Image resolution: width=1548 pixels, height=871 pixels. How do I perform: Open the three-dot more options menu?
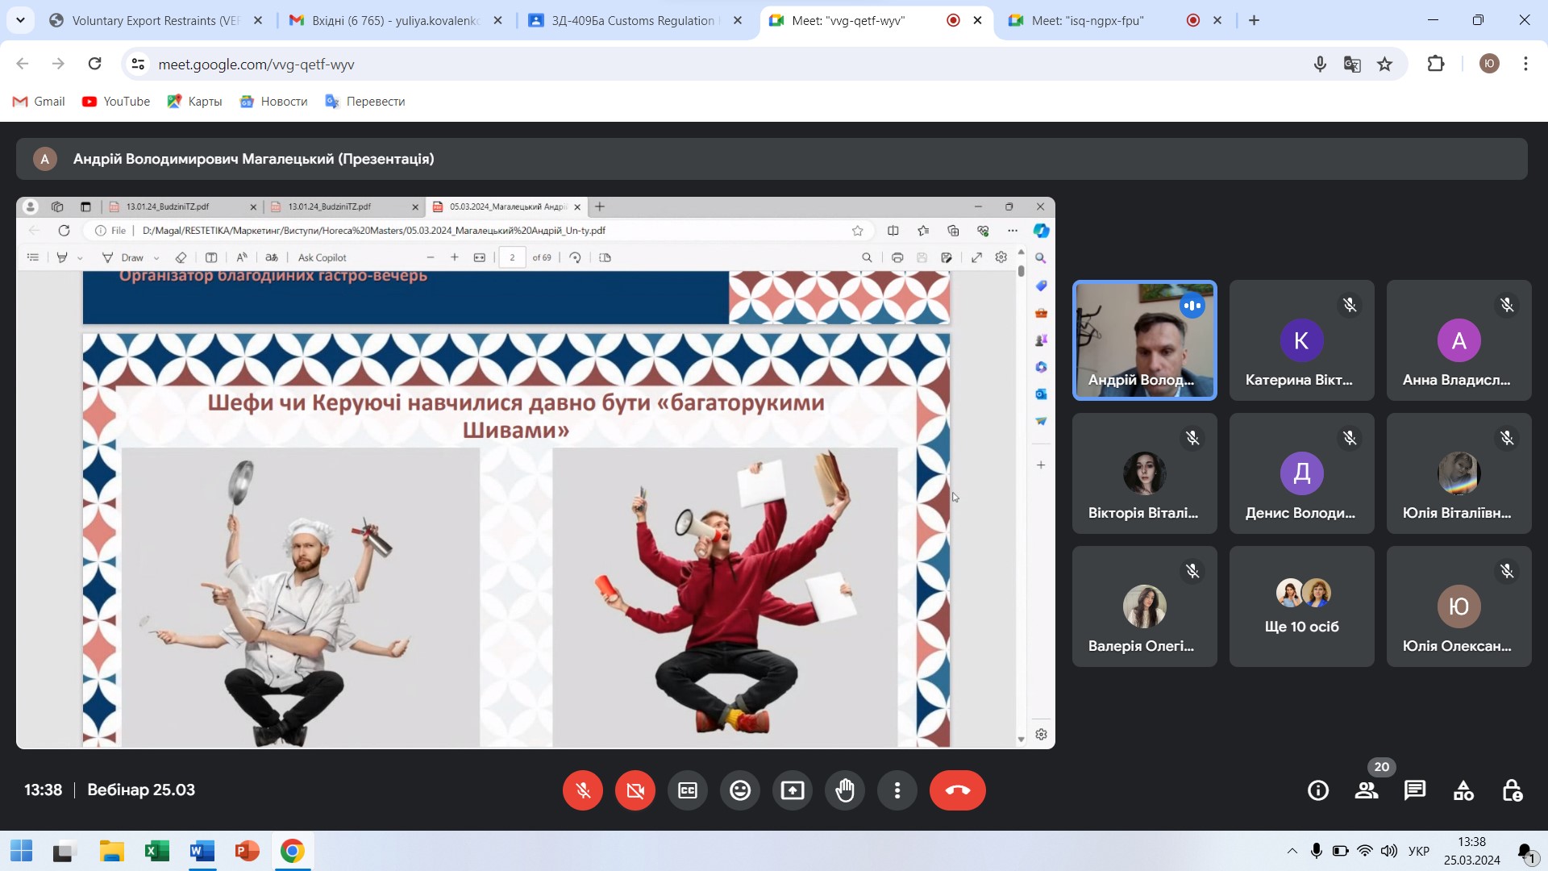897,790
